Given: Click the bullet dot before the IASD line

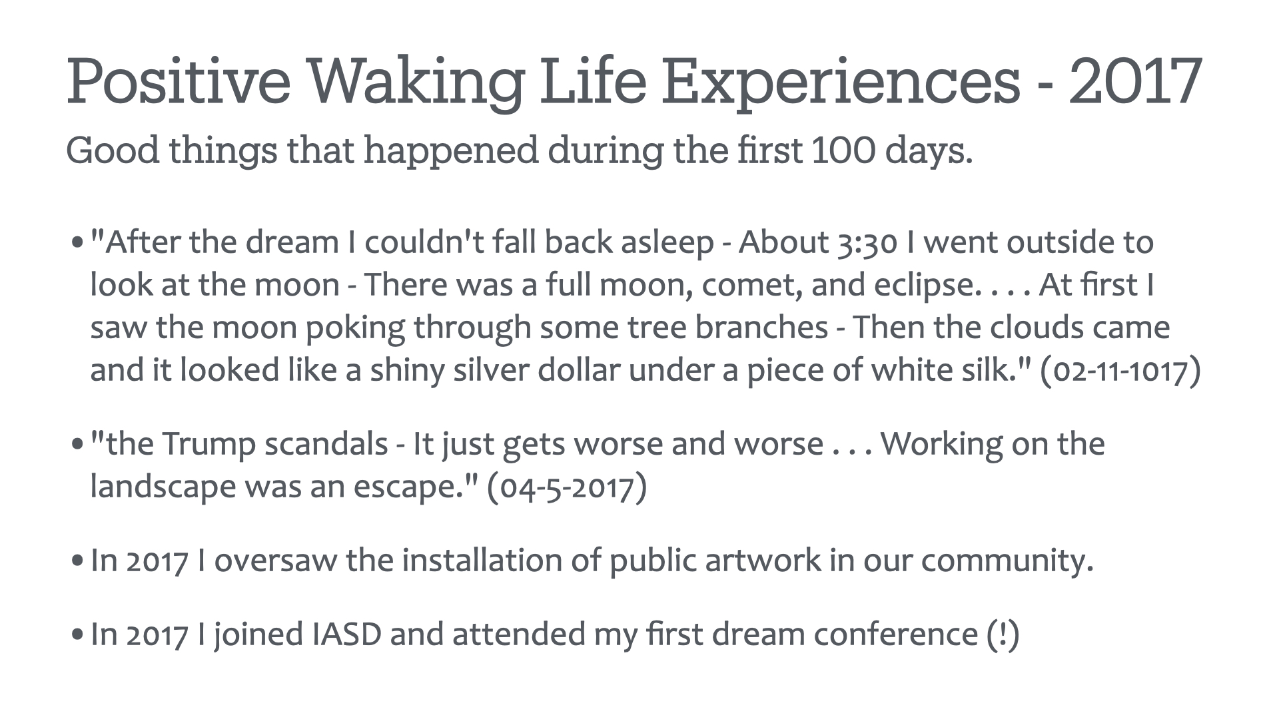Looking at the screenshot, I should tap(77, 633).
